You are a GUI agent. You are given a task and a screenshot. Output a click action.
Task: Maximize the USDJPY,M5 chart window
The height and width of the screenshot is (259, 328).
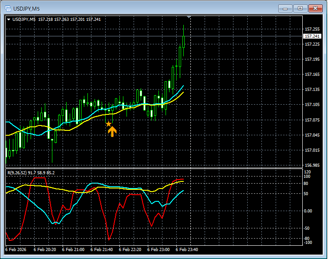pyautogui.click(x=300, y=8)
